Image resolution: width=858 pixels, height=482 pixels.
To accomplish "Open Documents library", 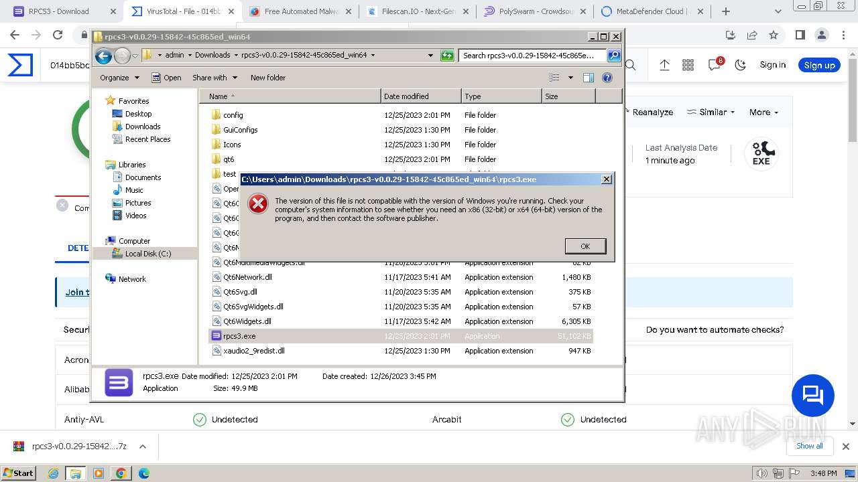I will pos(143,177).
